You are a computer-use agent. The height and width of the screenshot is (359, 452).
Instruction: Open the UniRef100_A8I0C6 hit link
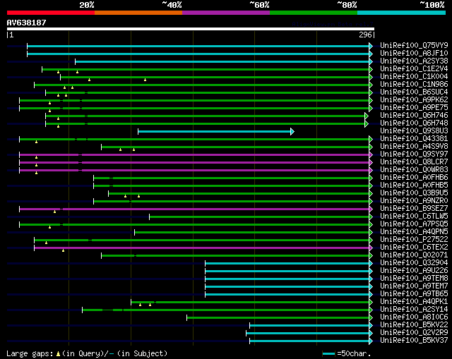413,317
